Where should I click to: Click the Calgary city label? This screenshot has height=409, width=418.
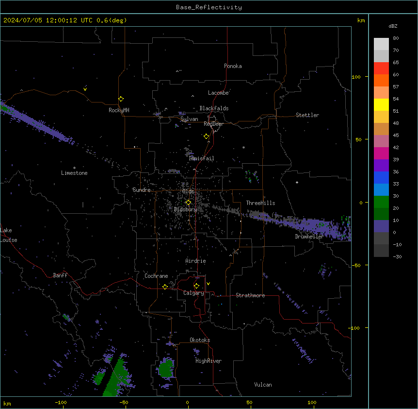pos(193,293)
